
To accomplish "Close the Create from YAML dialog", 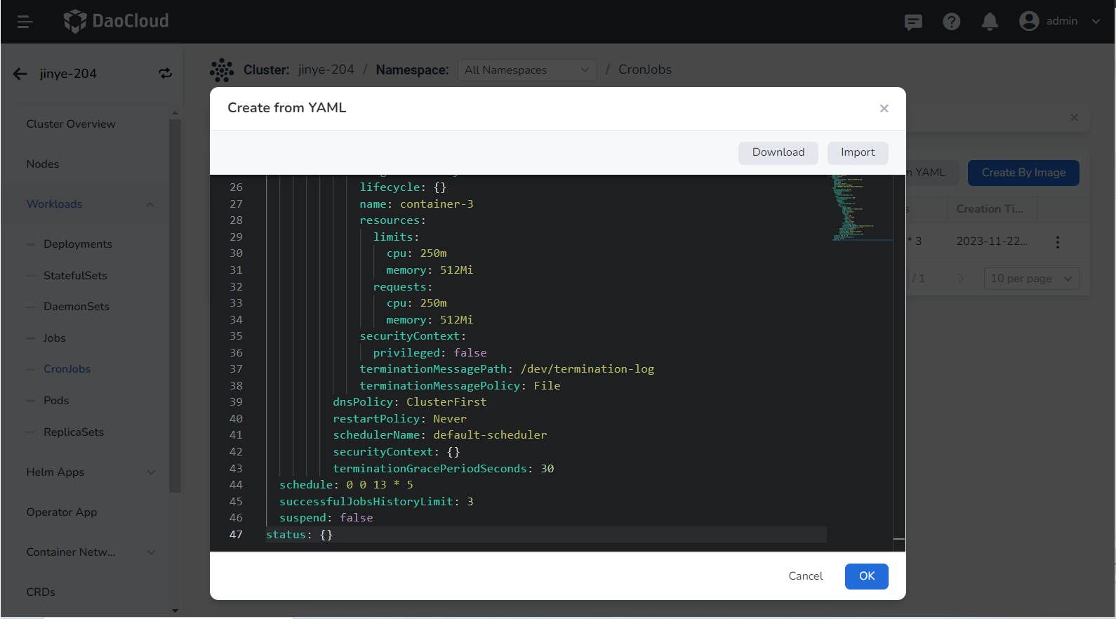I will pyautogui.click(x=884, y=108).
